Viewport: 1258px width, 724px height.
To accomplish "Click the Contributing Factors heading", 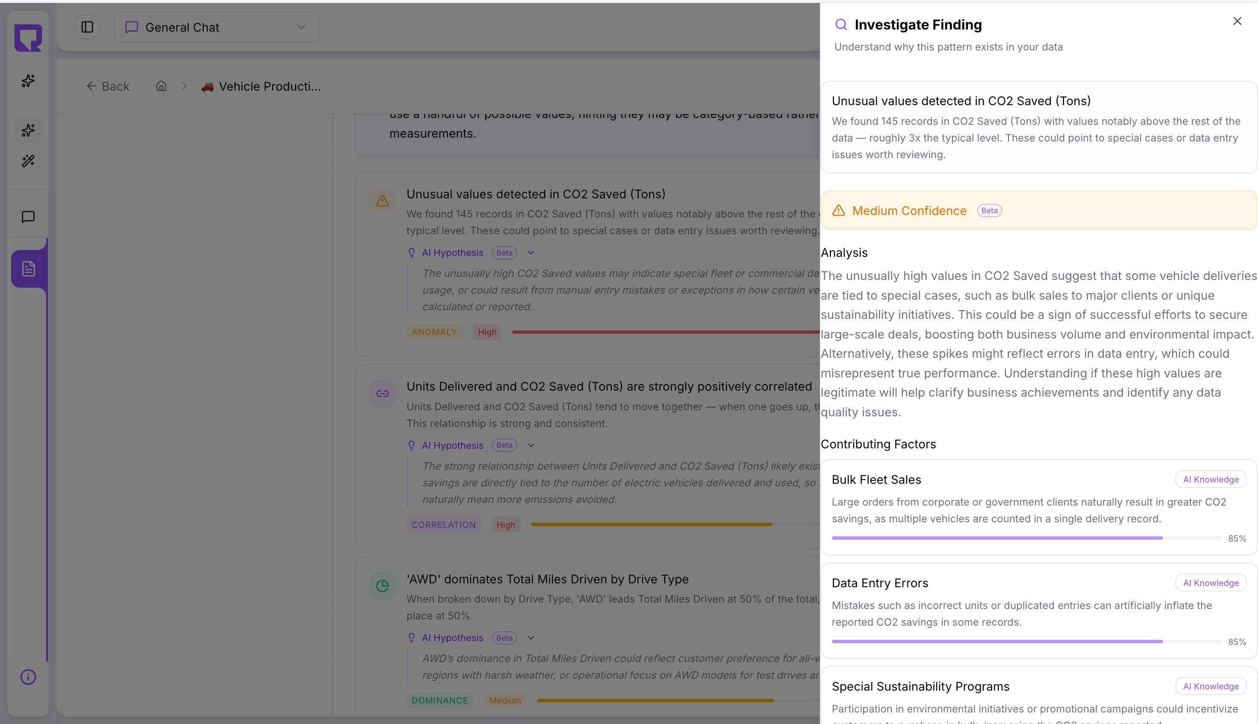I will pos(878,444).
